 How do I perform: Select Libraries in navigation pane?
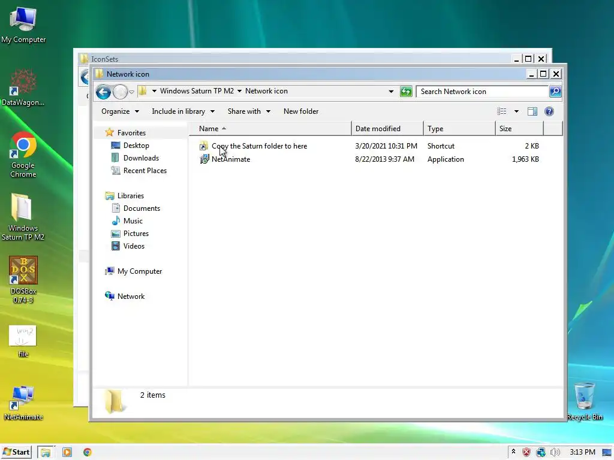[130, 196]
